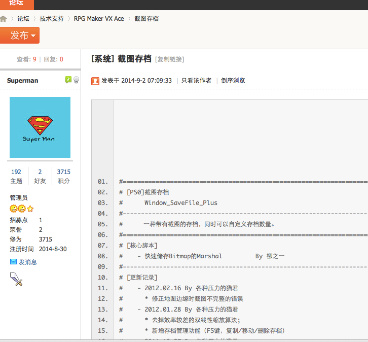Viewport: 368px width, 342px height.
Task: Click the line 一种带有截图的存档 description
Action: (209, 224)
